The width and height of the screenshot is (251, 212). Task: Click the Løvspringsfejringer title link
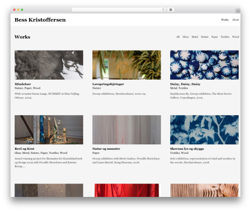coord(108,84)
